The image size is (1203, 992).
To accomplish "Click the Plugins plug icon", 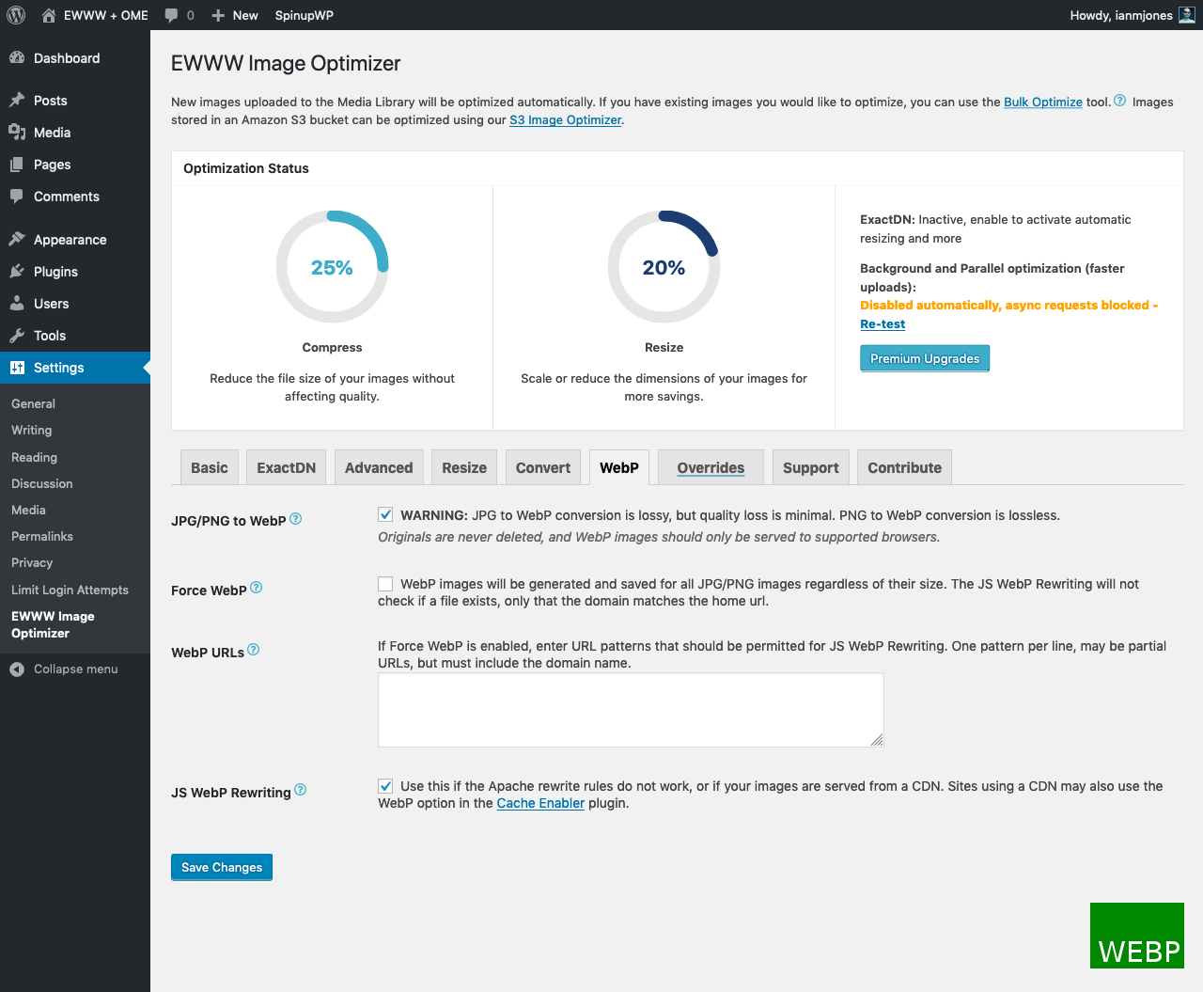I will [x=17, y=271].
